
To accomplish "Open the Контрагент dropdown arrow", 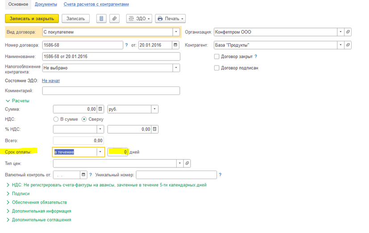I will tap(340, 45).
